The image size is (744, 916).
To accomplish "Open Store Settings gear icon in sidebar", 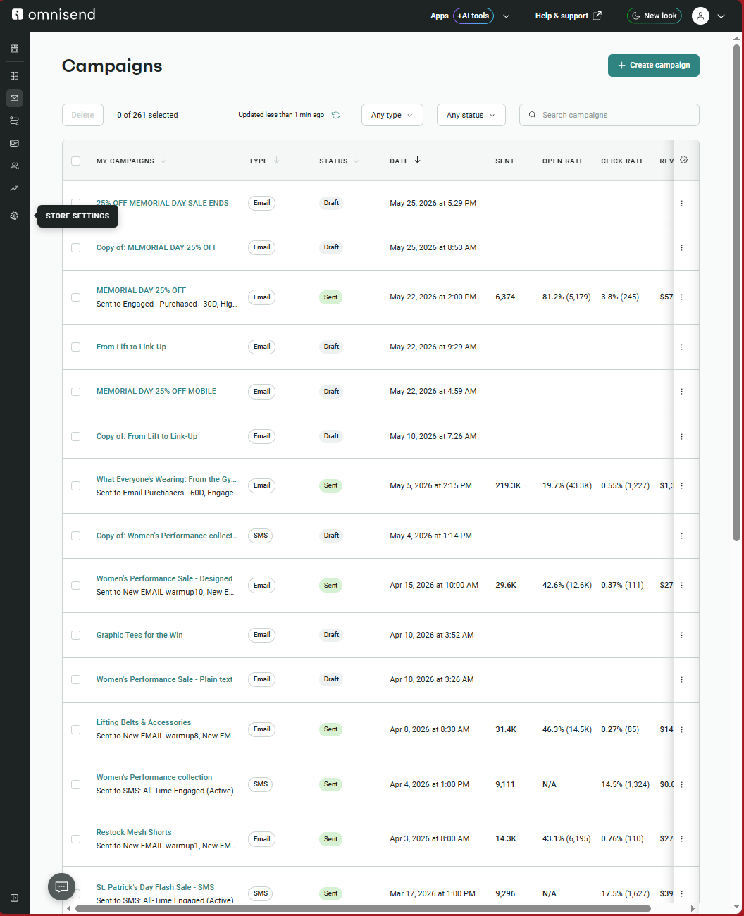I will click(14, 216).
